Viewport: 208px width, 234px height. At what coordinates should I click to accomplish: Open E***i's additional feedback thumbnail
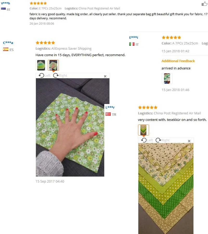(167, 78)
